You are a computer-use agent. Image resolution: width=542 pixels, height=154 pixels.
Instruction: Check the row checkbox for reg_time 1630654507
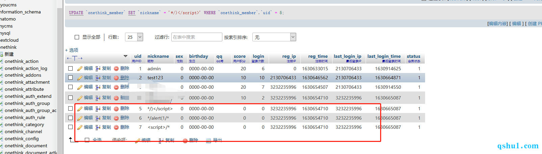click(x=70, y=87)
